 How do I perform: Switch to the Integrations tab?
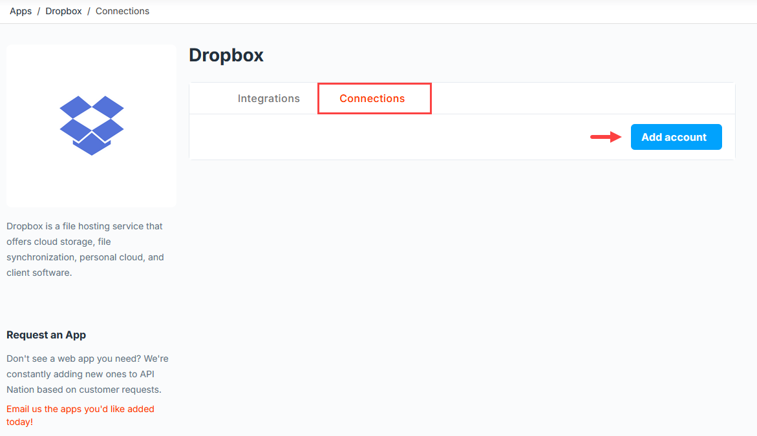(x=268, y=98)
